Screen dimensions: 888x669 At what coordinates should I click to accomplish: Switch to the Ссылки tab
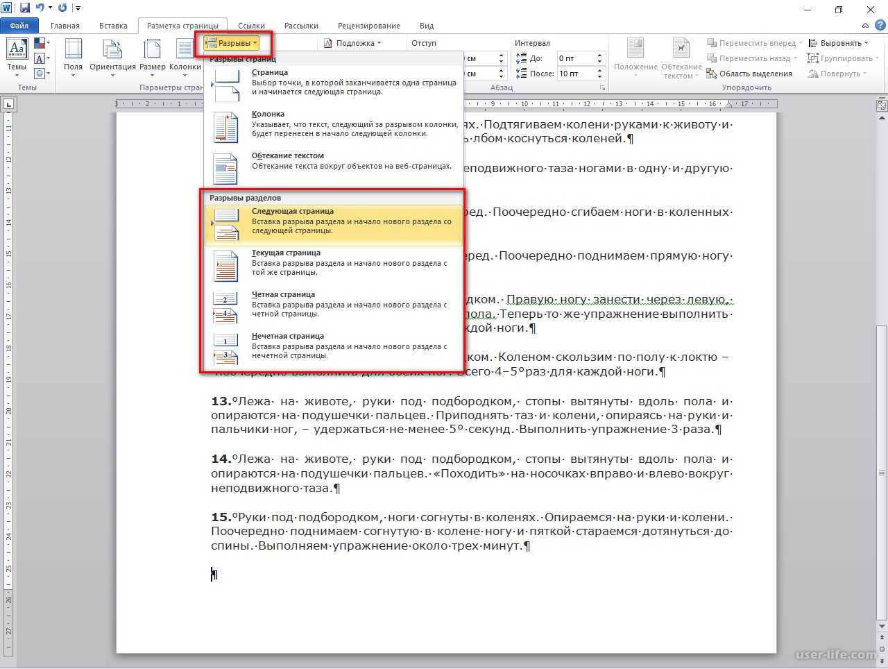pos(251,26)
